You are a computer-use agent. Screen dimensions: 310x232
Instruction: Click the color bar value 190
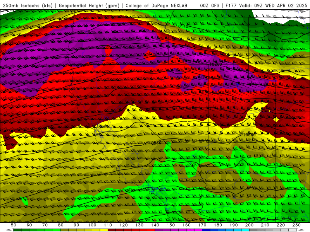click(x=234, y=225)
